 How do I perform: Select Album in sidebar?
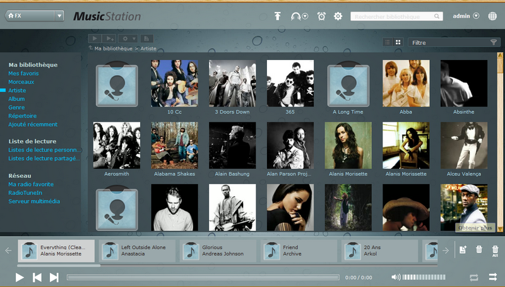pos(16,99)
